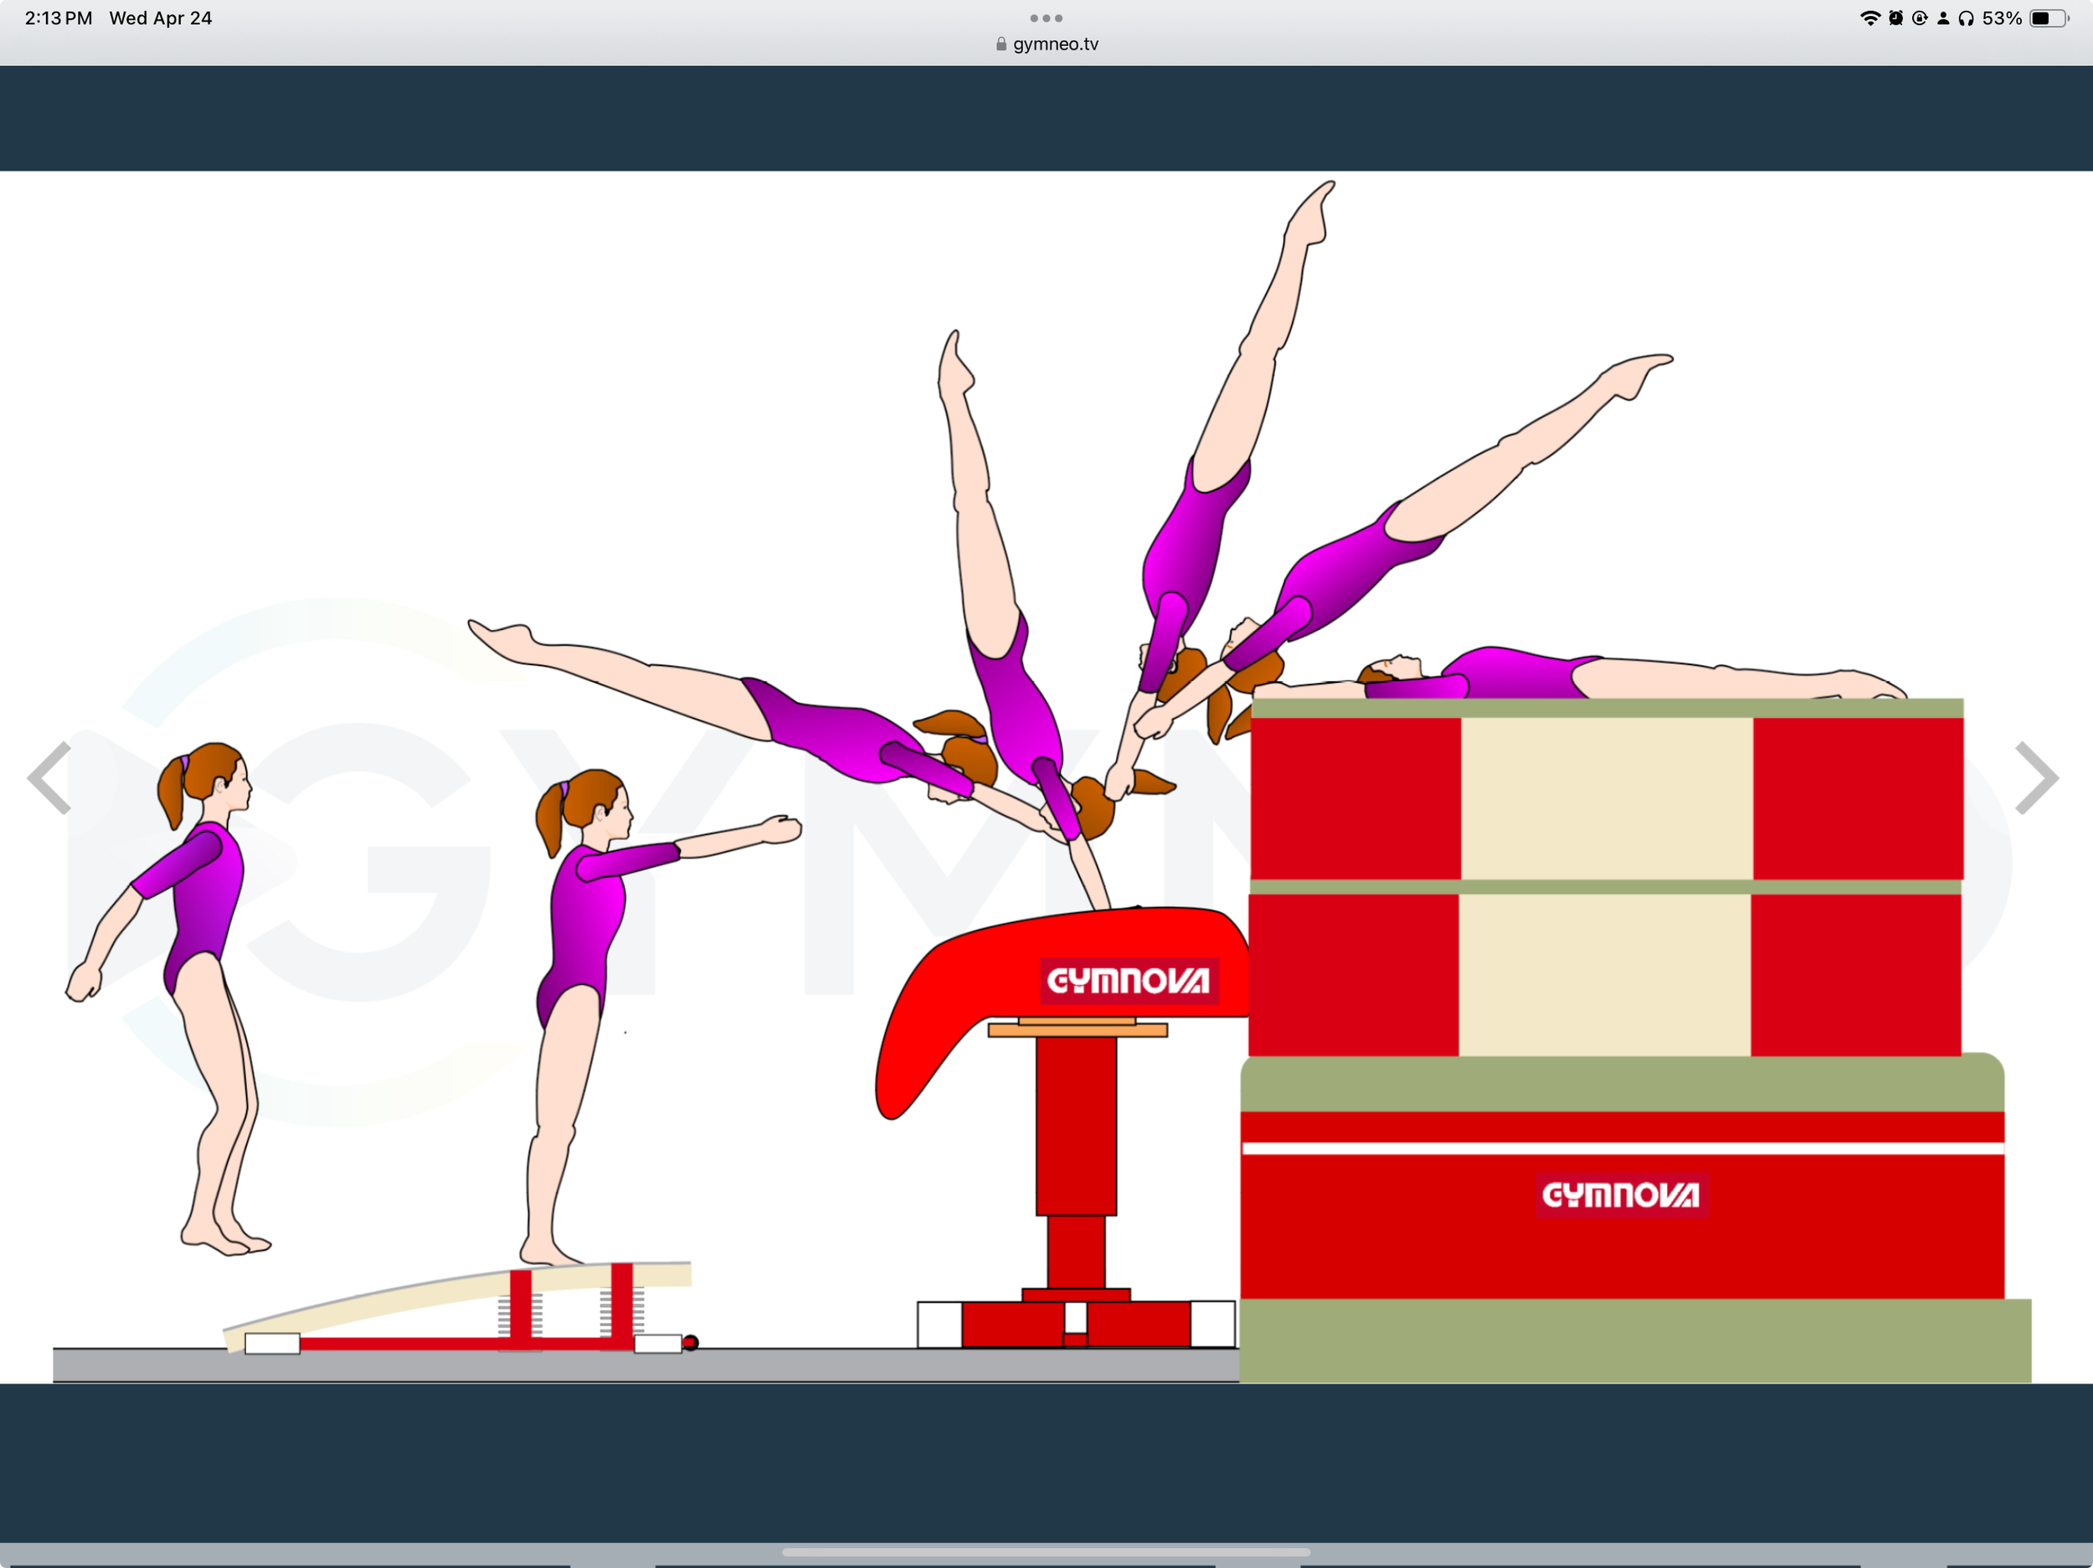Image resolution: width=2093 pixels, height=1568 pixels.
Task: Advance to next slide with right chevron
Action: pyautogui.click(x=2036, y=778)
